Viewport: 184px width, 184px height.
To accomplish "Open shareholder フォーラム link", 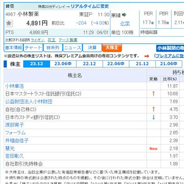I will click(x=15, y=133).
